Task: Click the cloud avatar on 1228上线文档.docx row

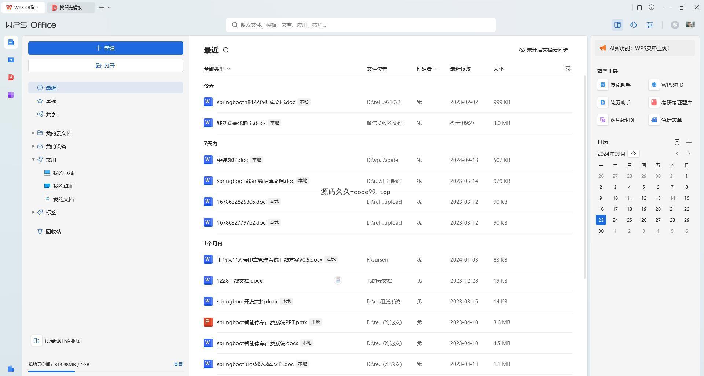Action: [338, 280]
